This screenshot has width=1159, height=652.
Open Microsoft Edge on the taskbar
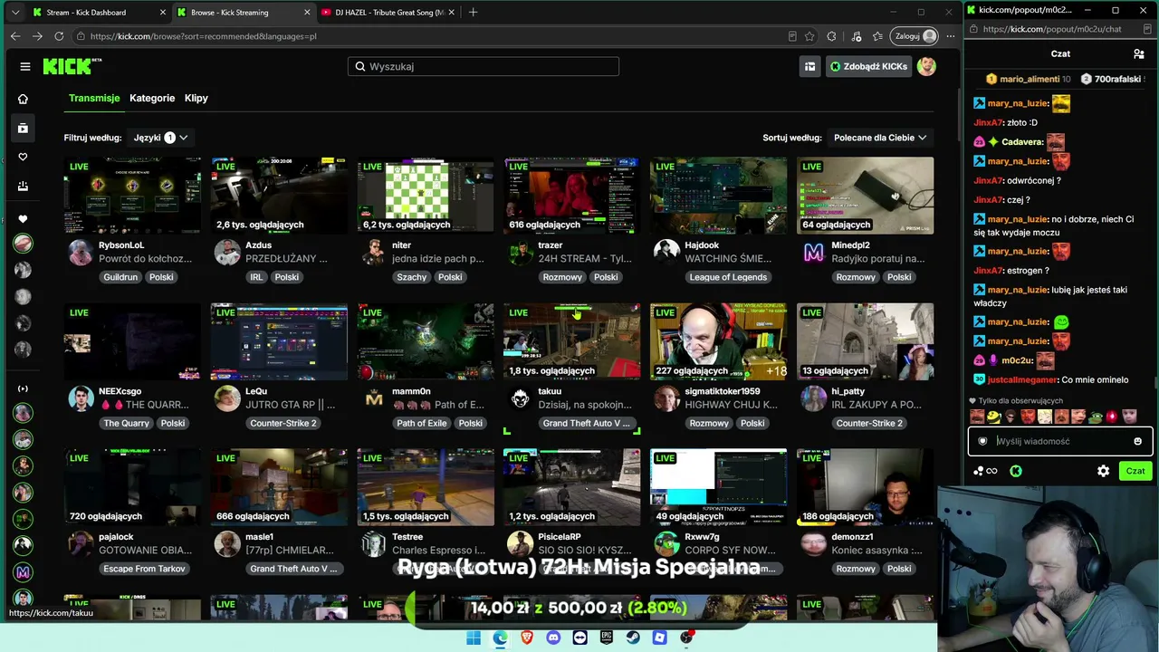point(501,638)
